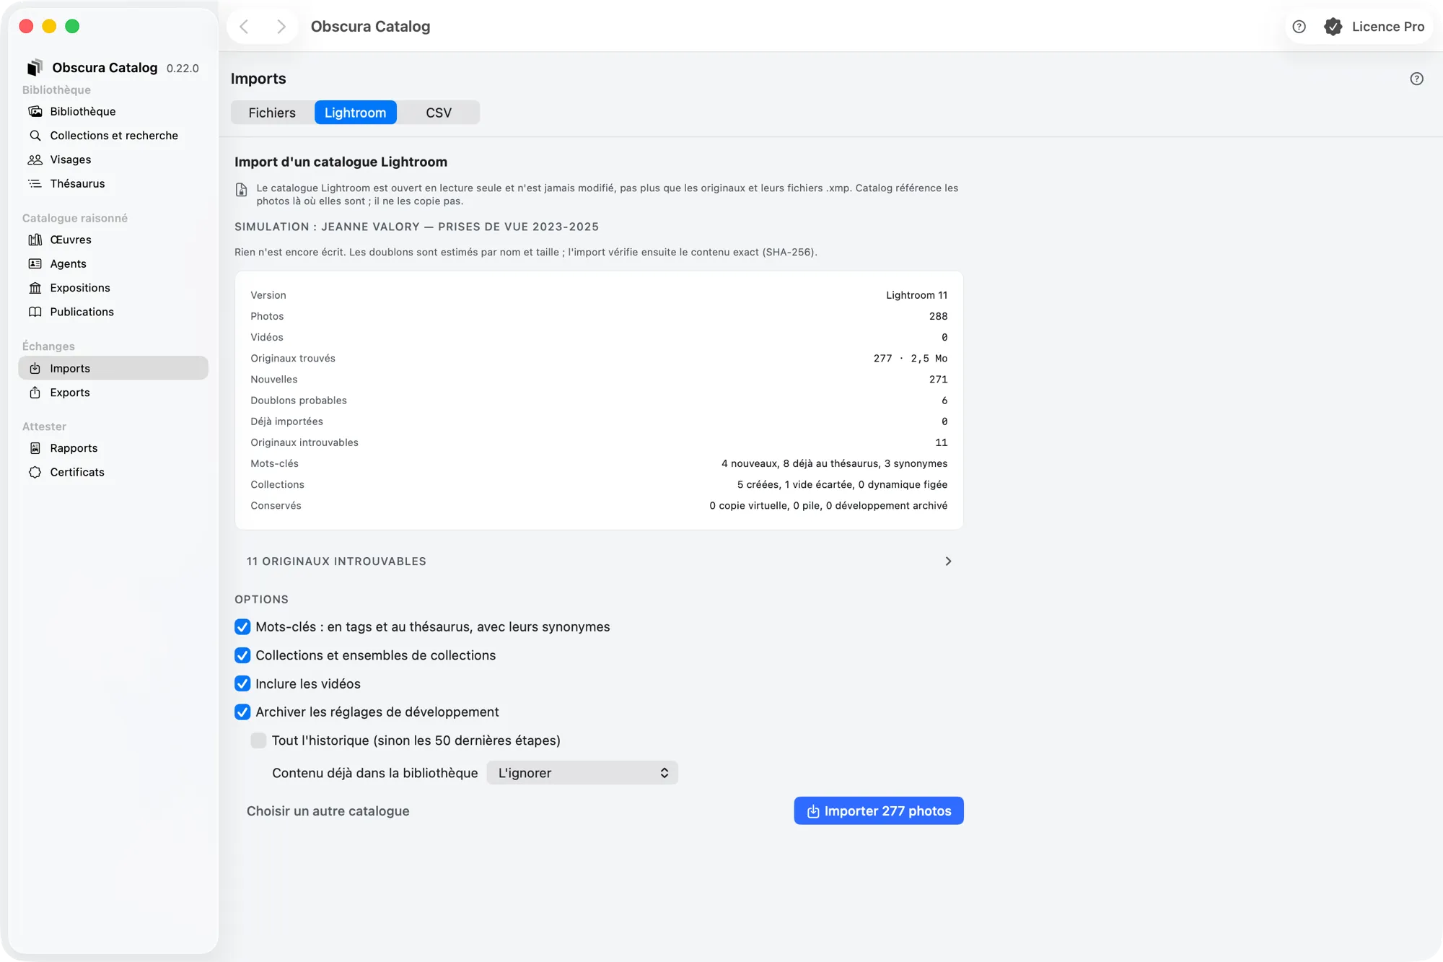Screen dimensions: 1443x962
Task: Click the Thésaurus list icon
Action: click(35, 183)
